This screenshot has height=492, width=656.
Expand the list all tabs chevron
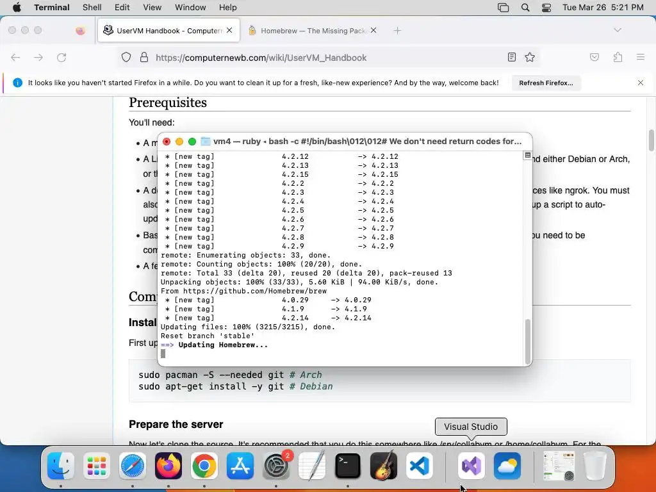tap(618, 30)
